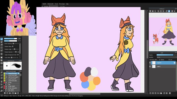The image size is (177, 99).
Task: Fit the Reference image to panel
Action: [x=161, y=11]
